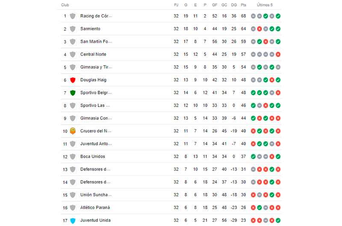Select the Unión Sunchales team name
The width and height of the screenshot is (342, 226).
coord(96,195)
